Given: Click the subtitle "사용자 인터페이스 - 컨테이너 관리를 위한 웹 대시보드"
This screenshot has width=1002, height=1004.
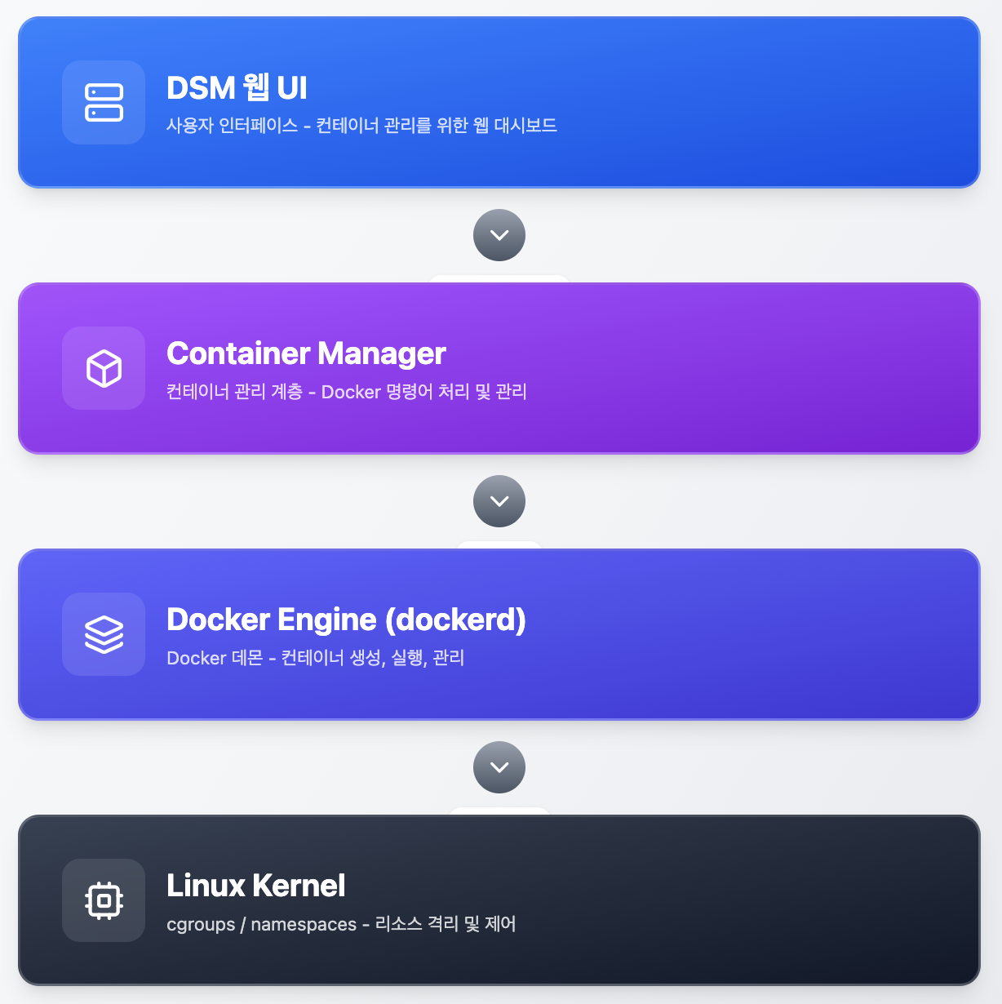Looking at the screenshot, I should click(361, 126).
